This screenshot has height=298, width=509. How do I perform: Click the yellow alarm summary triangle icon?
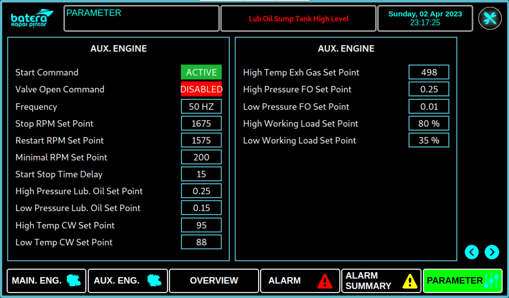tap(410, 281)
